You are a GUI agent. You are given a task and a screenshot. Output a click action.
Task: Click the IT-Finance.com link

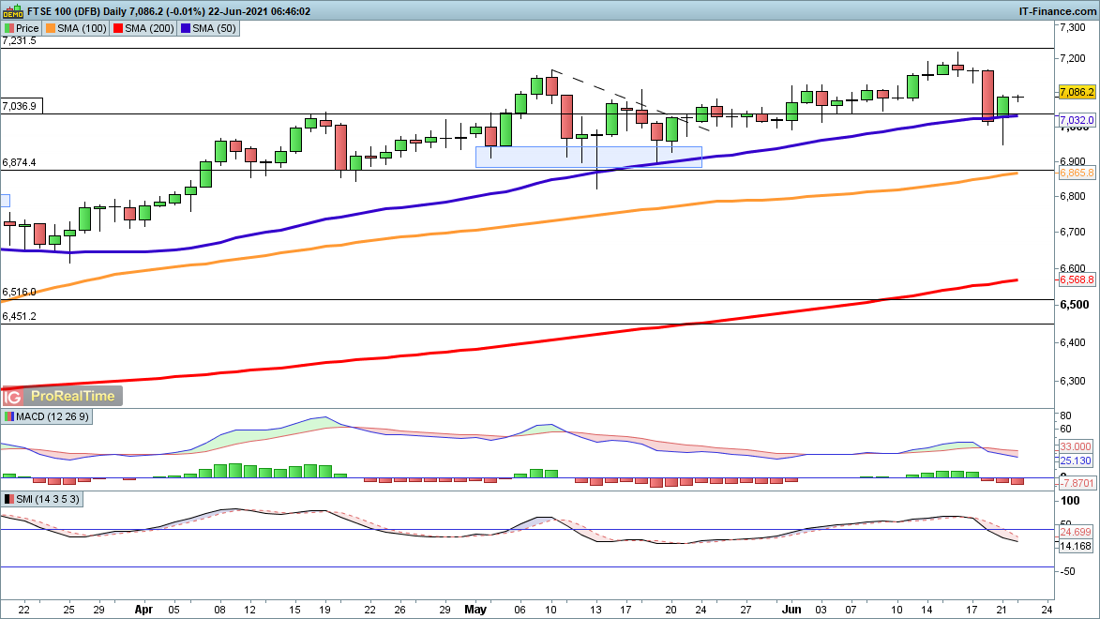(x=1057, y=11)
